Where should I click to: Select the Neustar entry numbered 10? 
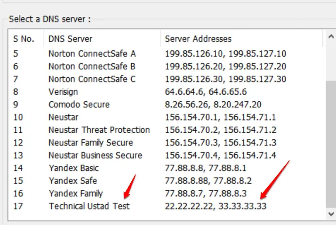point(166,117)
